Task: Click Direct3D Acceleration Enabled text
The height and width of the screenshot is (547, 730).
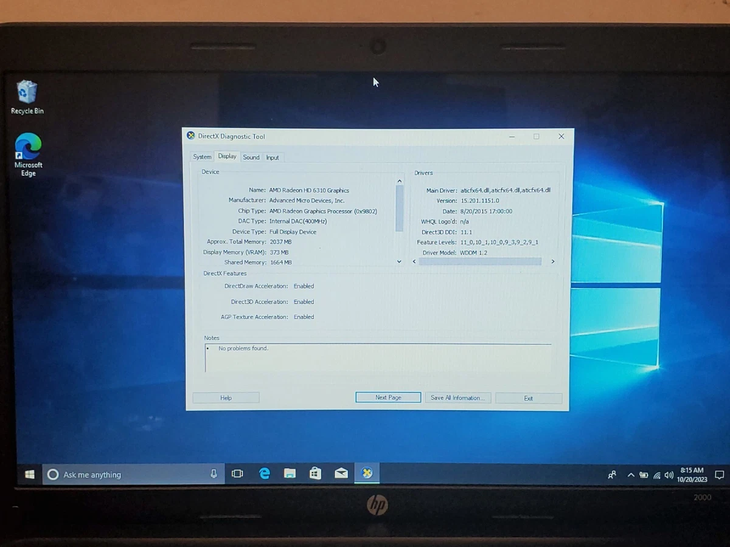Action: coord(304,301)
